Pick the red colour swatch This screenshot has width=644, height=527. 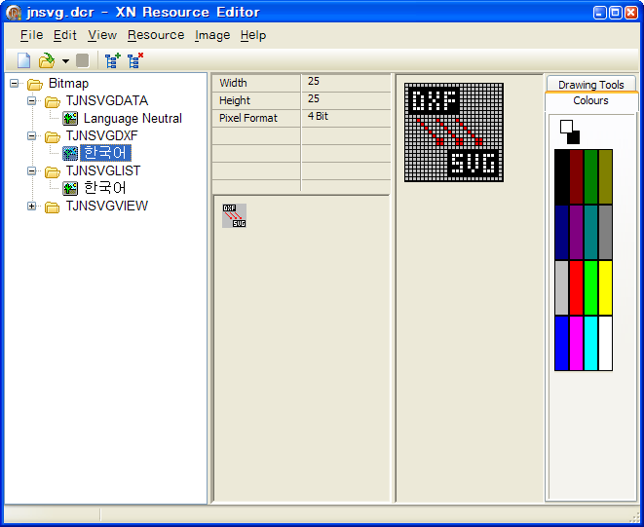coord(576,288)
